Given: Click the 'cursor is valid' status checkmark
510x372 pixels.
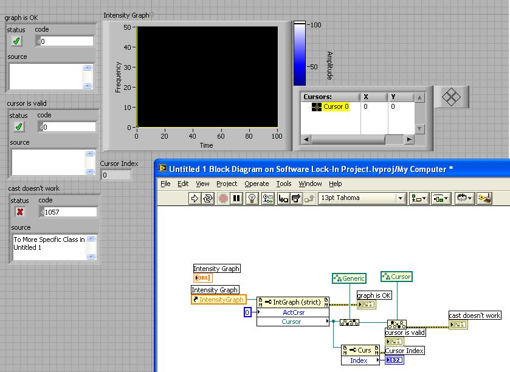Looking at the screenshot, I should pos(19,127).
